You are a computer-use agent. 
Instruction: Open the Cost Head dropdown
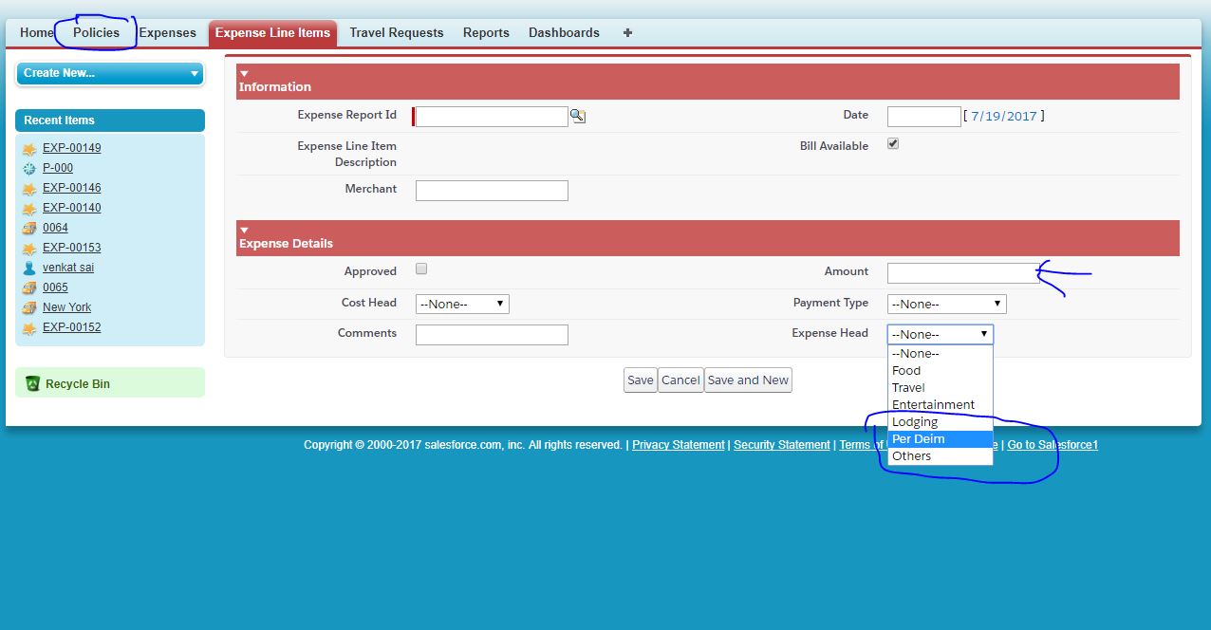point(462,304)
